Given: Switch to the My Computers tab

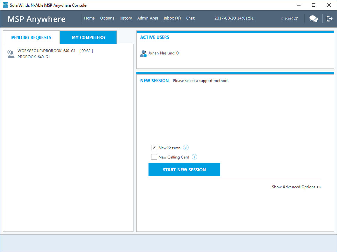Looking at the screenshot, I should click(x=89, y=37).
